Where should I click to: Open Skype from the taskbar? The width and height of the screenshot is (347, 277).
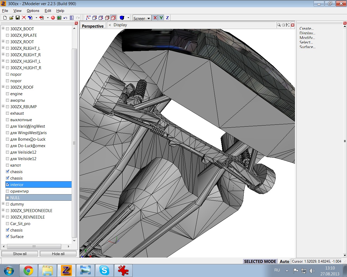click(104, 271)
